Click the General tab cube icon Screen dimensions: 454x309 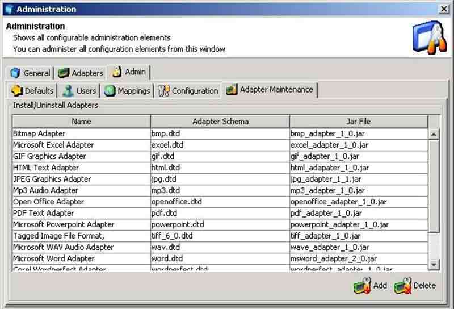[15, 73]
